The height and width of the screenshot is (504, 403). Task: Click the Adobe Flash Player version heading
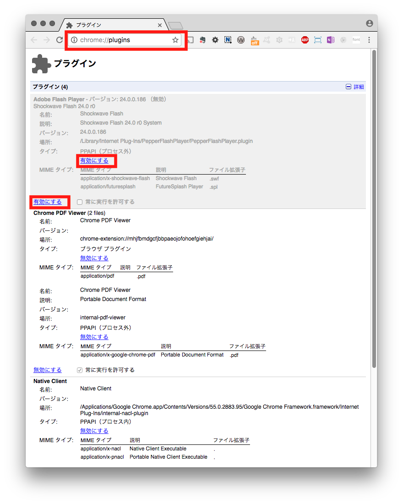(100, 99)
